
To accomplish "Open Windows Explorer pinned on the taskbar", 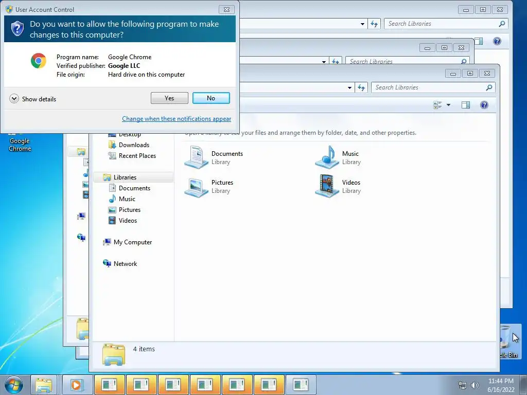I will click(x=44, y=385).
